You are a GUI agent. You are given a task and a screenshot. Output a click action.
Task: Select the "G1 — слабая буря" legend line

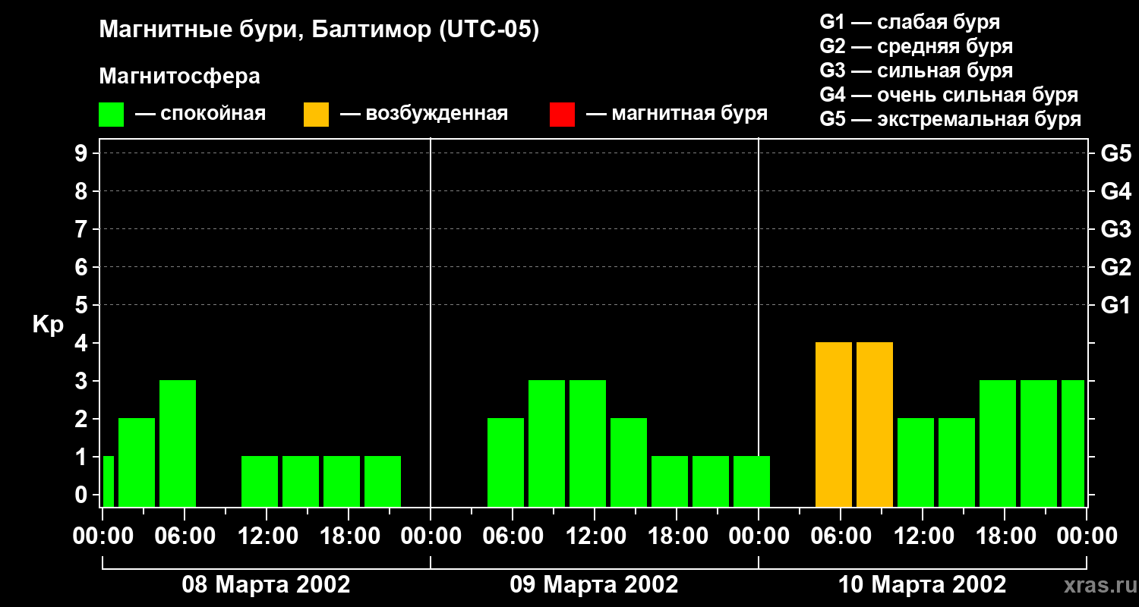[x=910, y=22]
